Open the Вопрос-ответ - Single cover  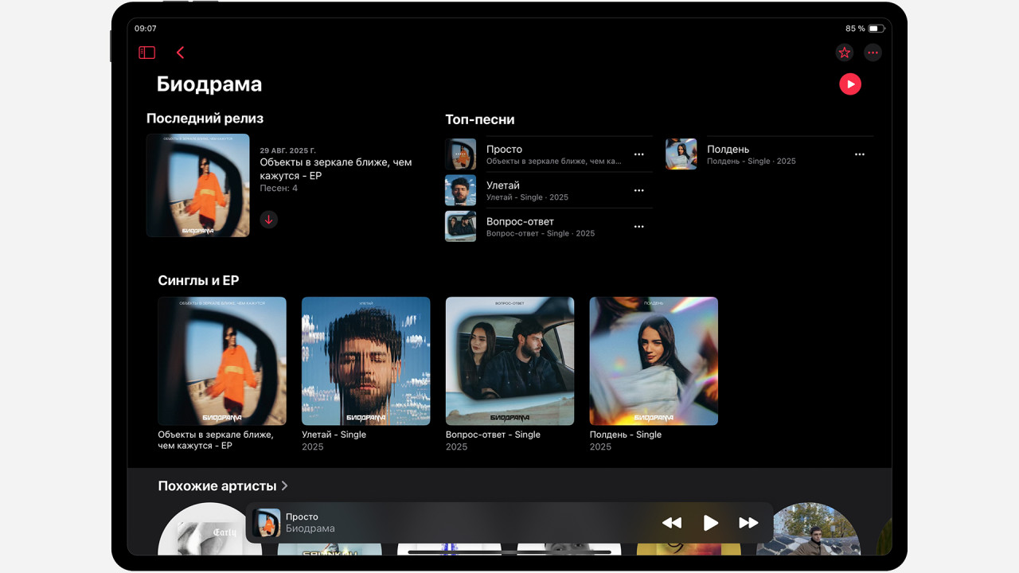(x=509, y=361)
